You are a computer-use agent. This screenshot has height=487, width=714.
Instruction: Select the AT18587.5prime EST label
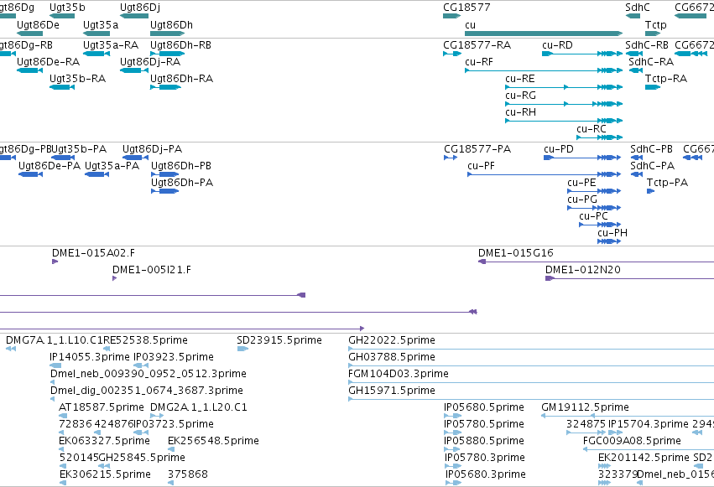[x=102, y=407]
